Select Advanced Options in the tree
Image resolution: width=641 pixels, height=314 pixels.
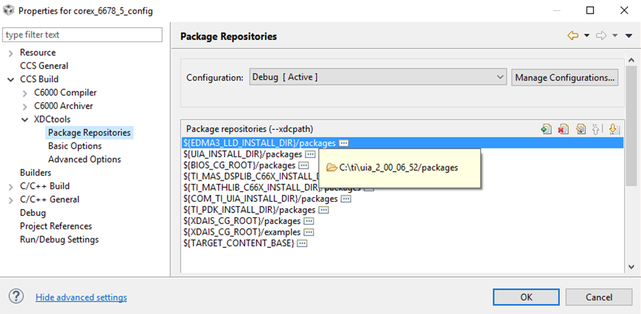point(84,159)
